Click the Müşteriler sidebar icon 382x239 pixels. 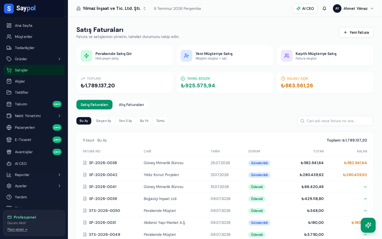coord(9,37)
